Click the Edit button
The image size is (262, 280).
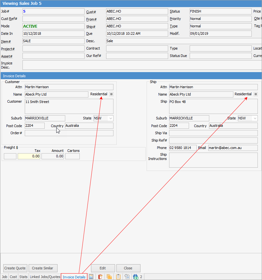(103, 268)
